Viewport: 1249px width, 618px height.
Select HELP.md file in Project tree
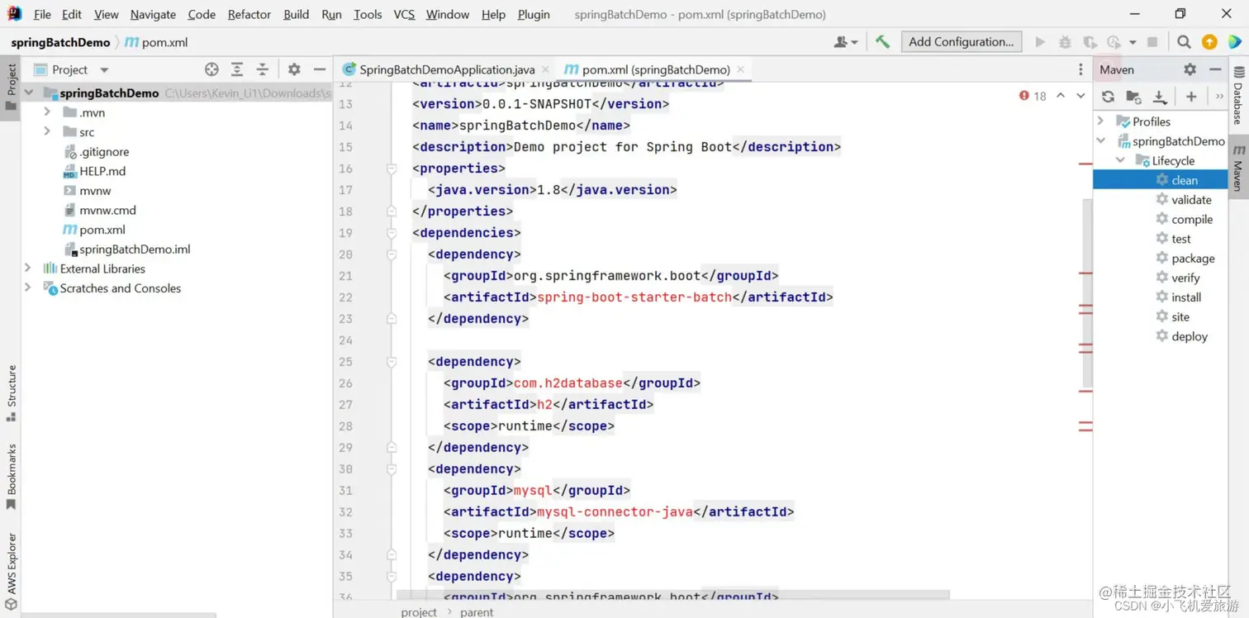coord(102,171)
